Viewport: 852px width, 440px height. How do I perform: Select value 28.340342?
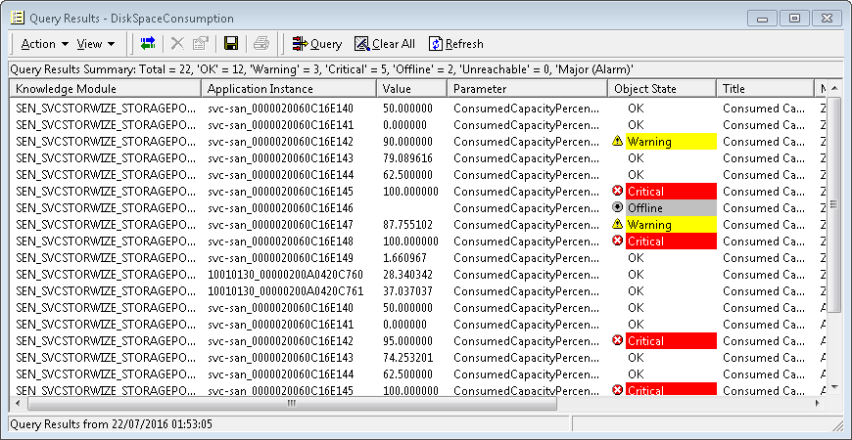click(408, 275)
